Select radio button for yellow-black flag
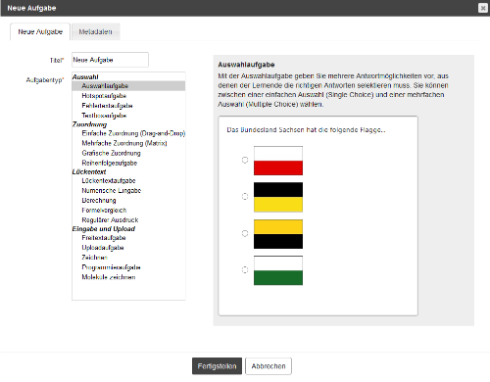 245,233
